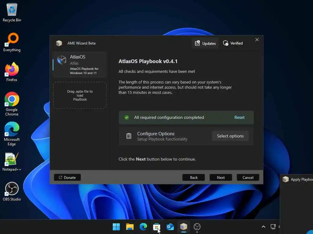Click the Configure Options clipboard icon
313x234 pixels.
pyautogui.click(x=129, y=136)
